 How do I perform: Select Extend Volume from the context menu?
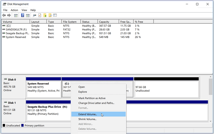(x=88, y=114)
